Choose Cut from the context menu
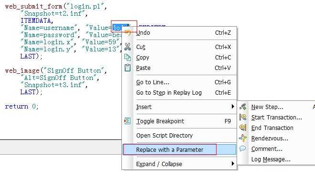Screen dimensions: 315x188 pyautogui.click(x=179, y=47)
